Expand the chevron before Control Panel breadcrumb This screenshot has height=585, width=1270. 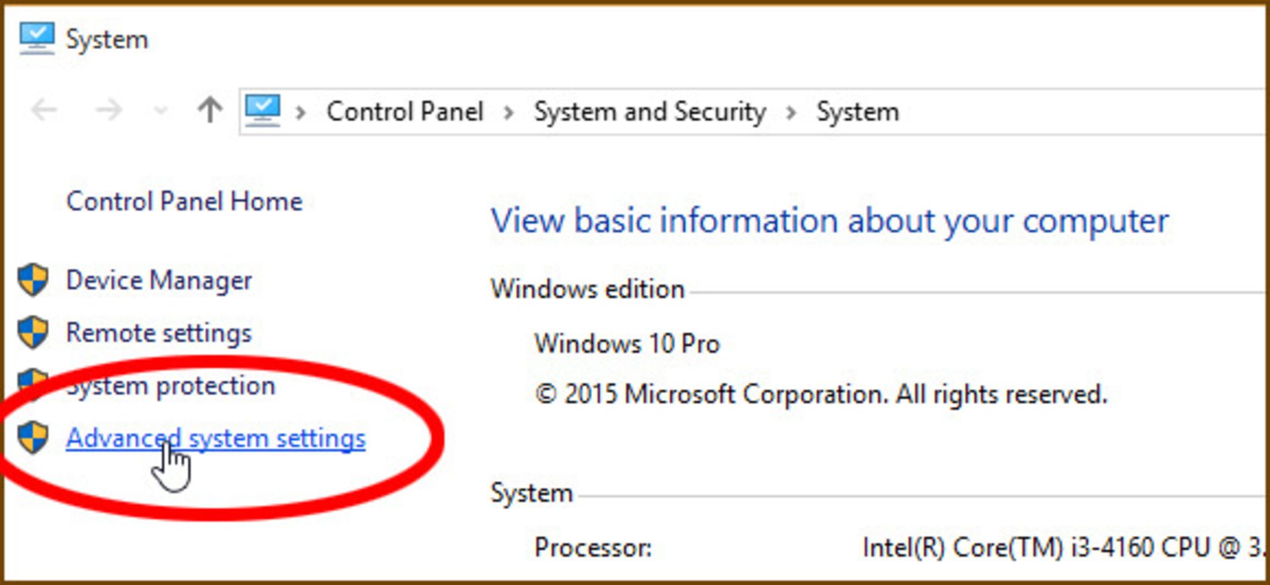click(x=301, y=112)
